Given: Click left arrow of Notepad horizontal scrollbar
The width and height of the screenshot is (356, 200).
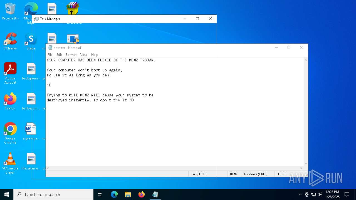Looking at the screenshot, I should click(48, 168).
